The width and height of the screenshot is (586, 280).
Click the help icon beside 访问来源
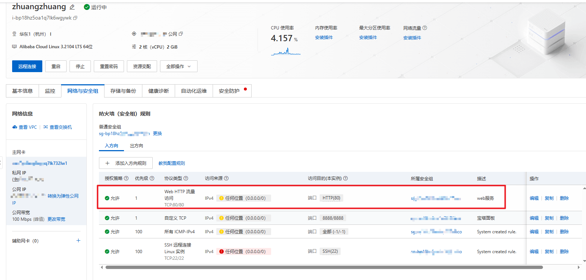tap(226, 178)
